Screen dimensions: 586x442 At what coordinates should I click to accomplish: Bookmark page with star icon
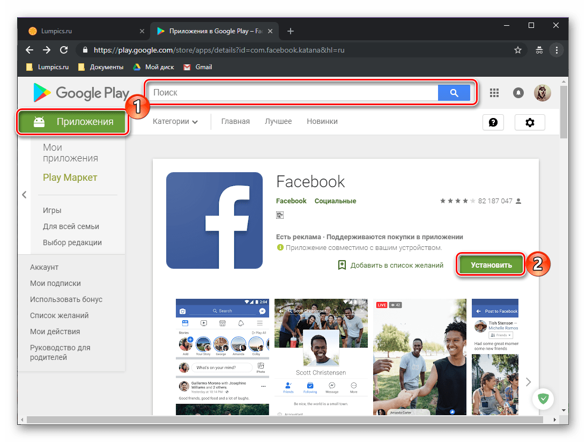coord(517,50)
